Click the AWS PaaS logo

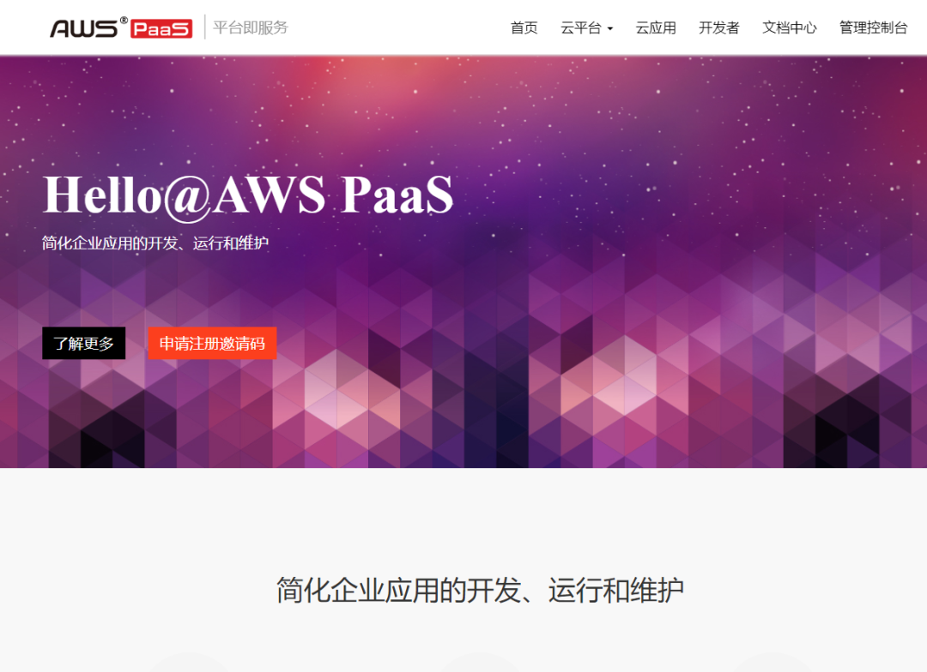121,27
